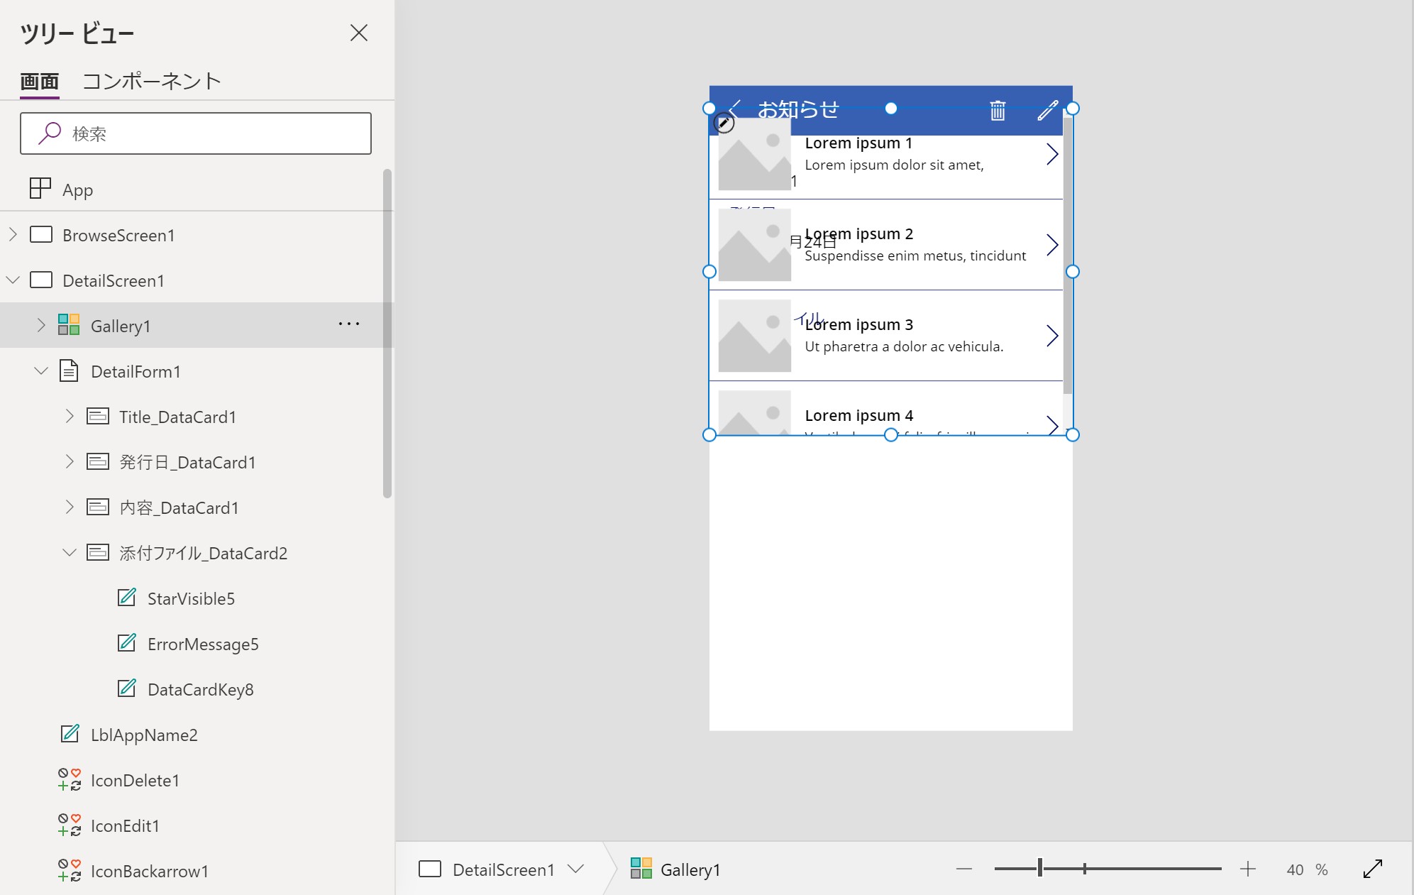Image resolution: width=1414 pixels, height=895 pixels.
Task: Select the App icon in tree
Action: tap(40, 189)
